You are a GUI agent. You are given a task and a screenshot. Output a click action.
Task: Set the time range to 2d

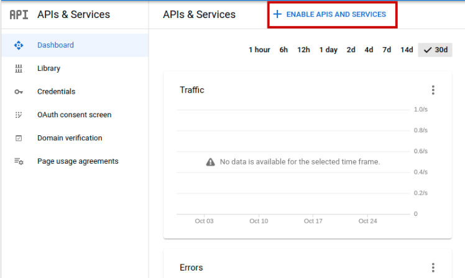[351, 50]
